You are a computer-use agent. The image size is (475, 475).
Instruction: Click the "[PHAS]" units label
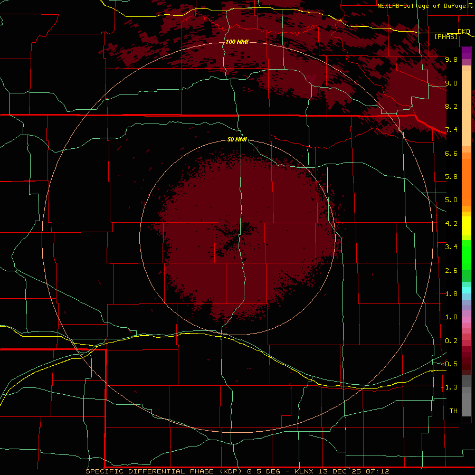click(x=446, y=36)
